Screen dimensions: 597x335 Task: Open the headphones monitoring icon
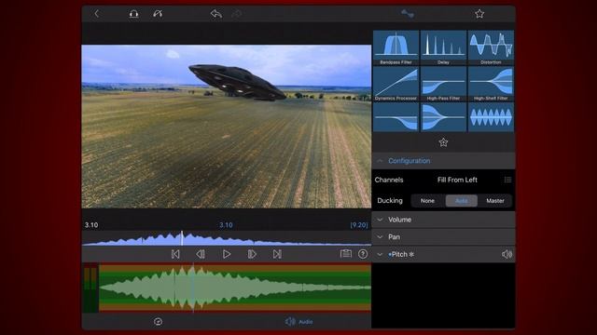pos(133,14)
